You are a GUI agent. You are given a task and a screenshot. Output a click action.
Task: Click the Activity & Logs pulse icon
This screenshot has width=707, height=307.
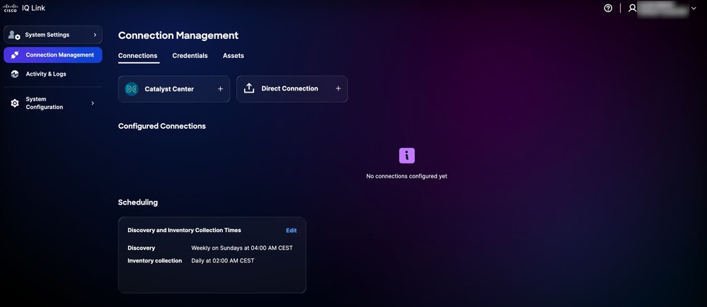[14, 74]
